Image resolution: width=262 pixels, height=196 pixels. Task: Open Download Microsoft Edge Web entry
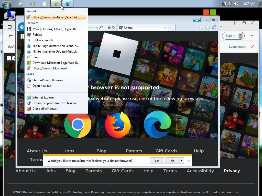tap(56, 63)
